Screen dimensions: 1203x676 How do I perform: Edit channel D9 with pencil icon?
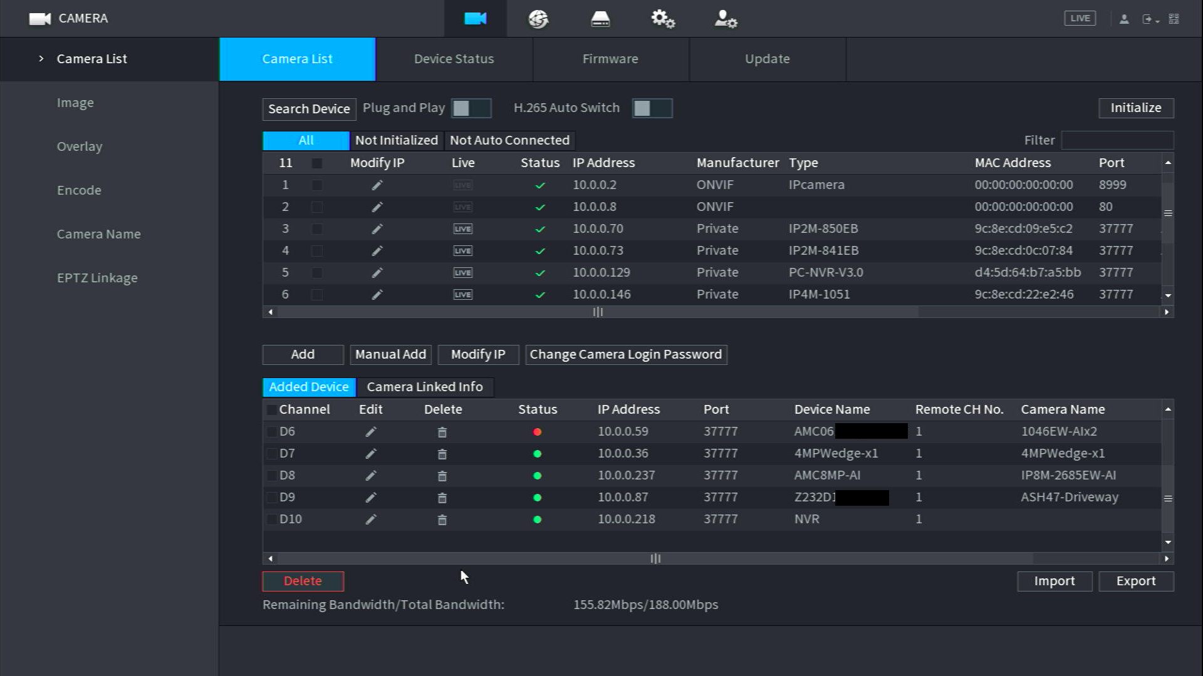371,498
